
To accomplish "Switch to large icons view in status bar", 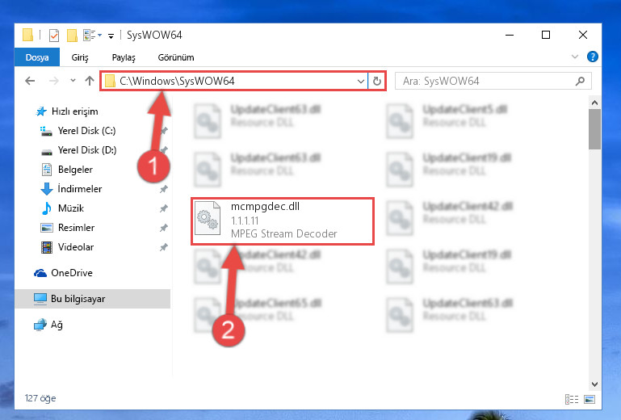I will click(x=590, y=399).
